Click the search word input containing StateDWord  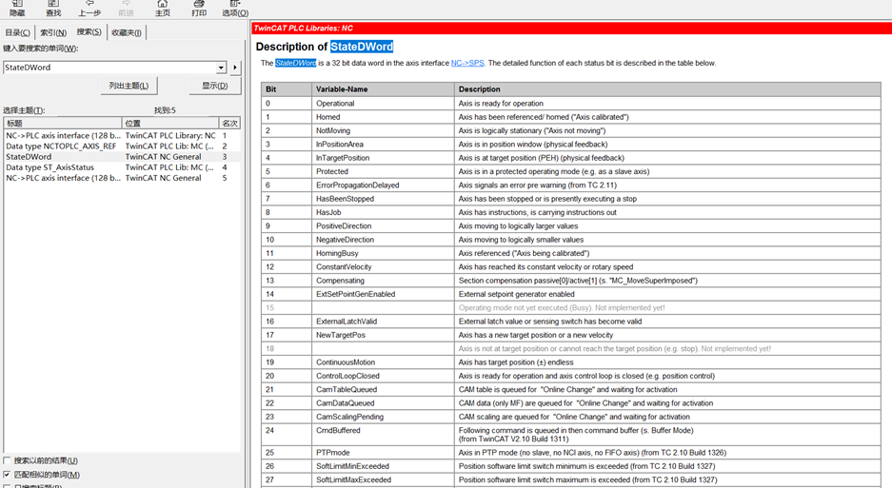(x=109, y=68)
